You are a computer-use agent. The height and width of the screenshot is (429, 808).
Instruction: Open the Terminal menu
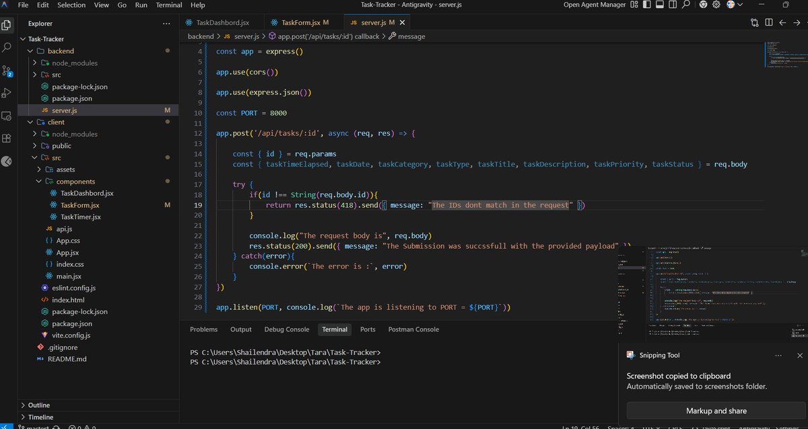(x=168, y=5)
